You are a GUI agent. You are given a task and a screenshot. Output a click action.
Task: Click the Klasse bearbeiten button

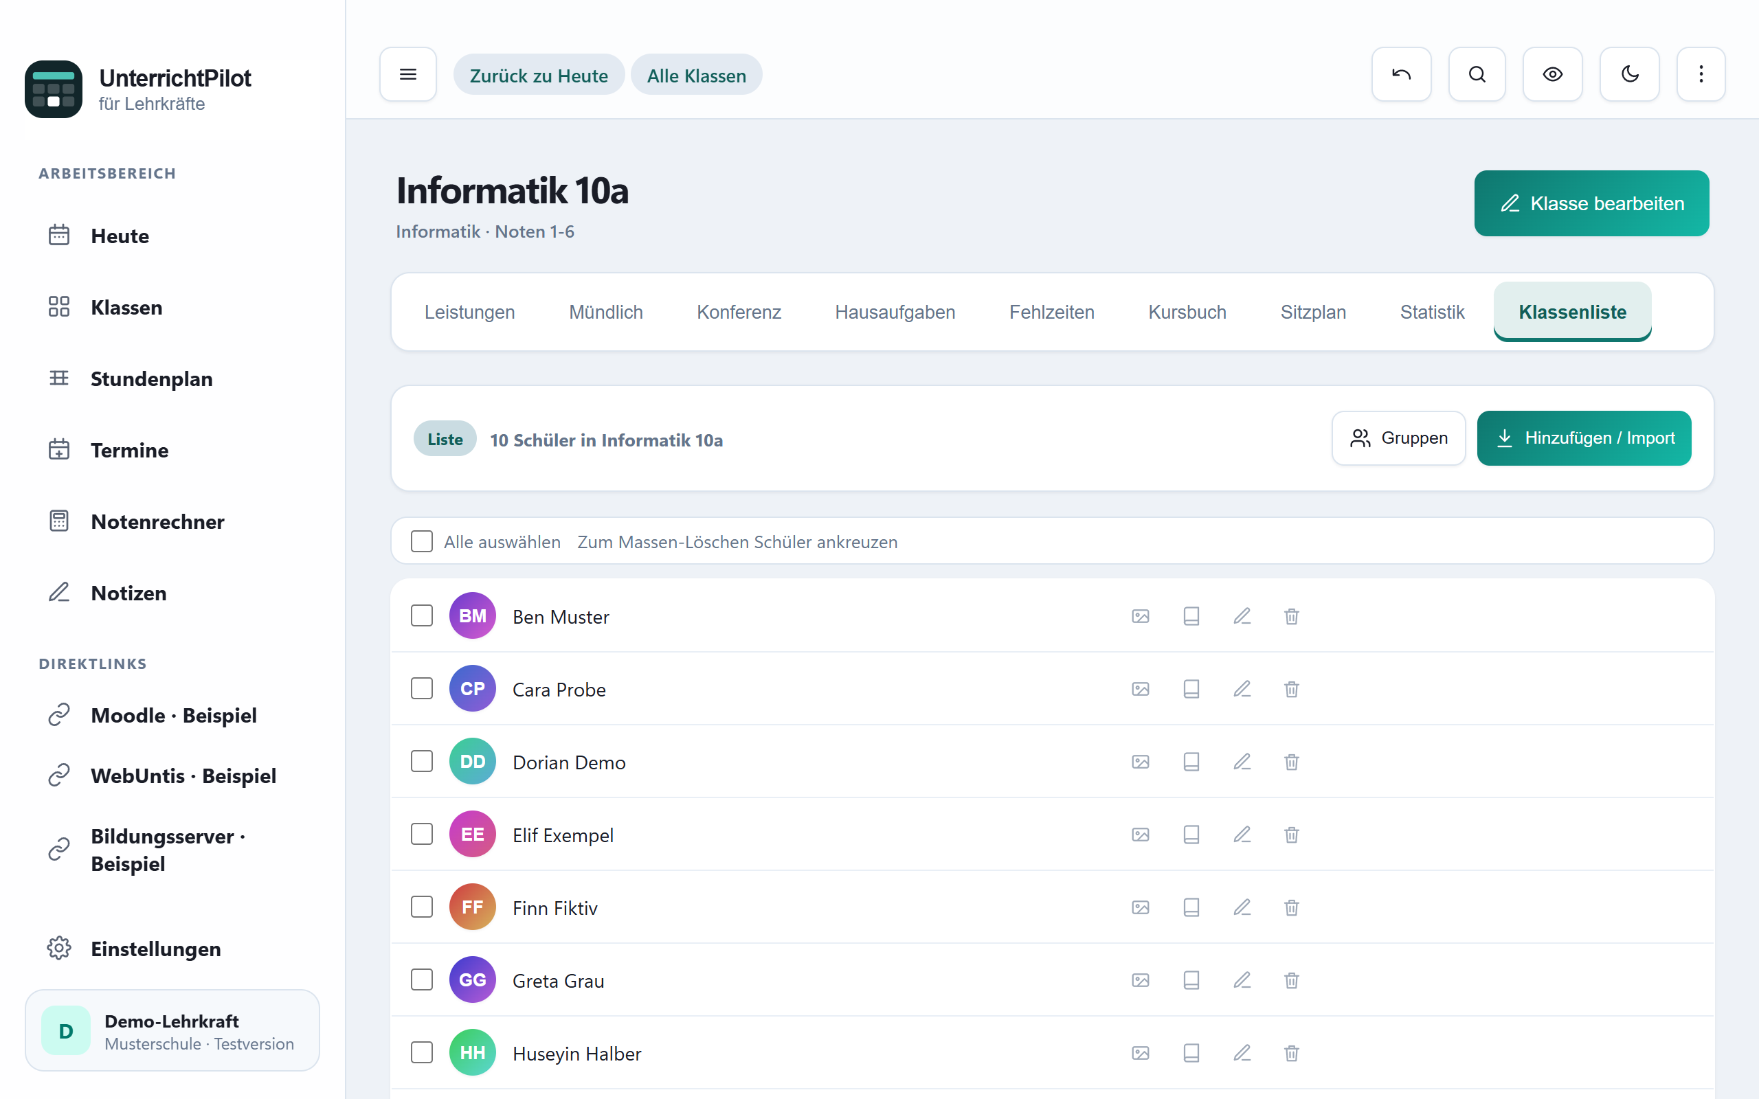click(1591, 203)
